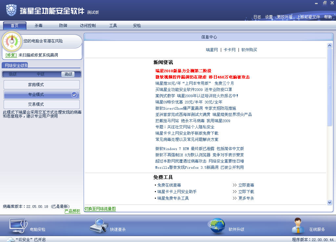Open 卡卡网 link

coord(229,50)
